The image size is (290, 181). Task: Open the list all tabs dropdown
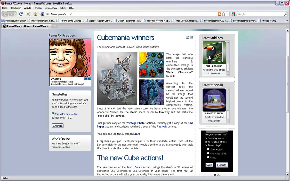287,26
